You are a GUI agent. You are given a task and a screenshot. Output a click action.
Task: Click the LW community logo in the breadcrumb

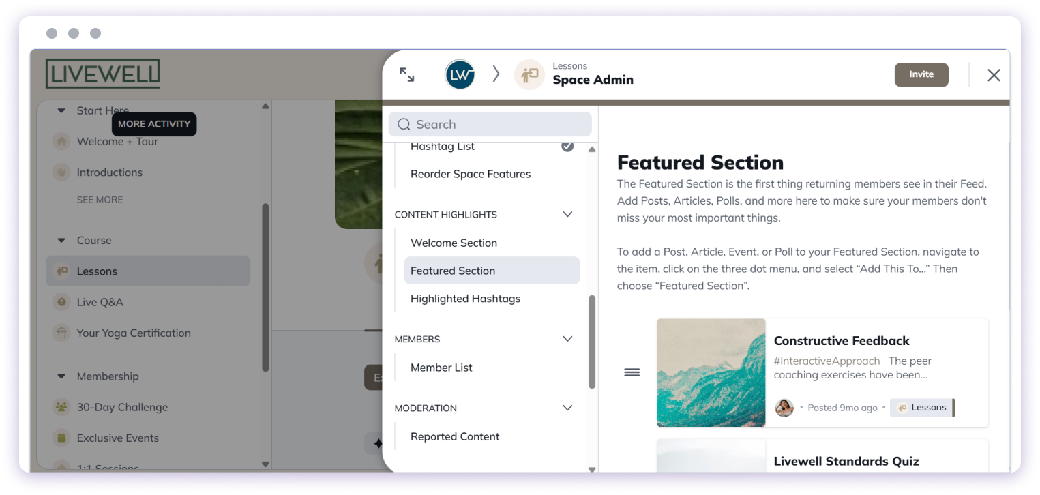point(460,74)
